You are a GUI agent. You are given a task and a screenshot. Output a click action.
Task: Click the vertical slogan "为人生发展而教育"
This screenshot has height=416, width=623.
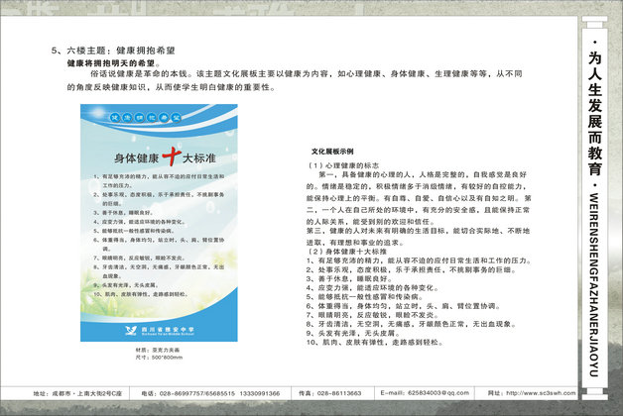click(x=595, y=113)
